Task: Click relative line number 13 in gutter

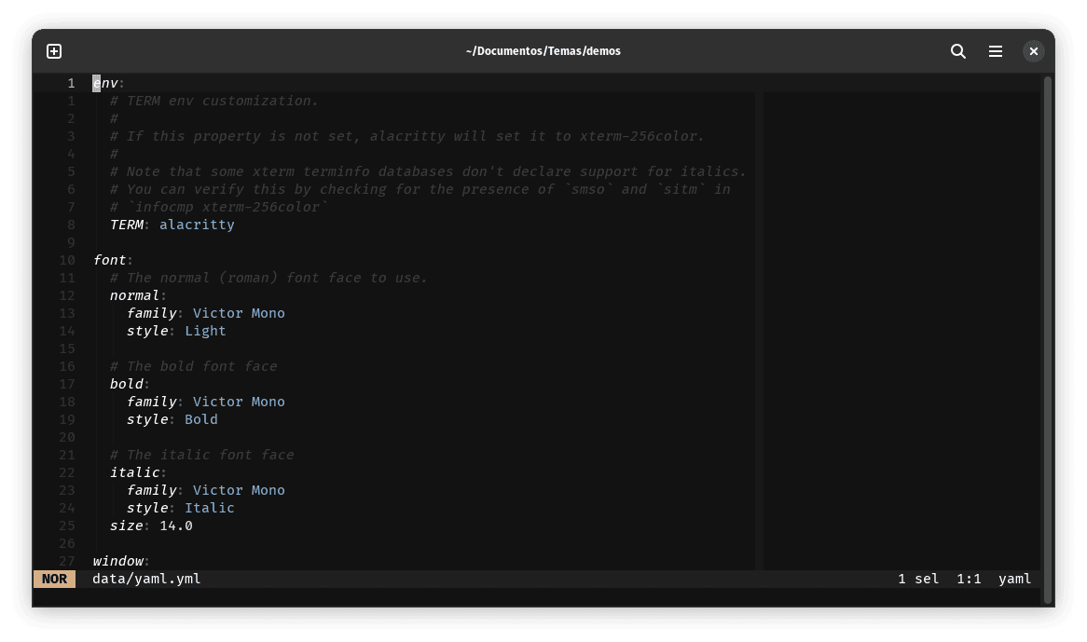Action: pyautogui.click(x=66, y=314)
